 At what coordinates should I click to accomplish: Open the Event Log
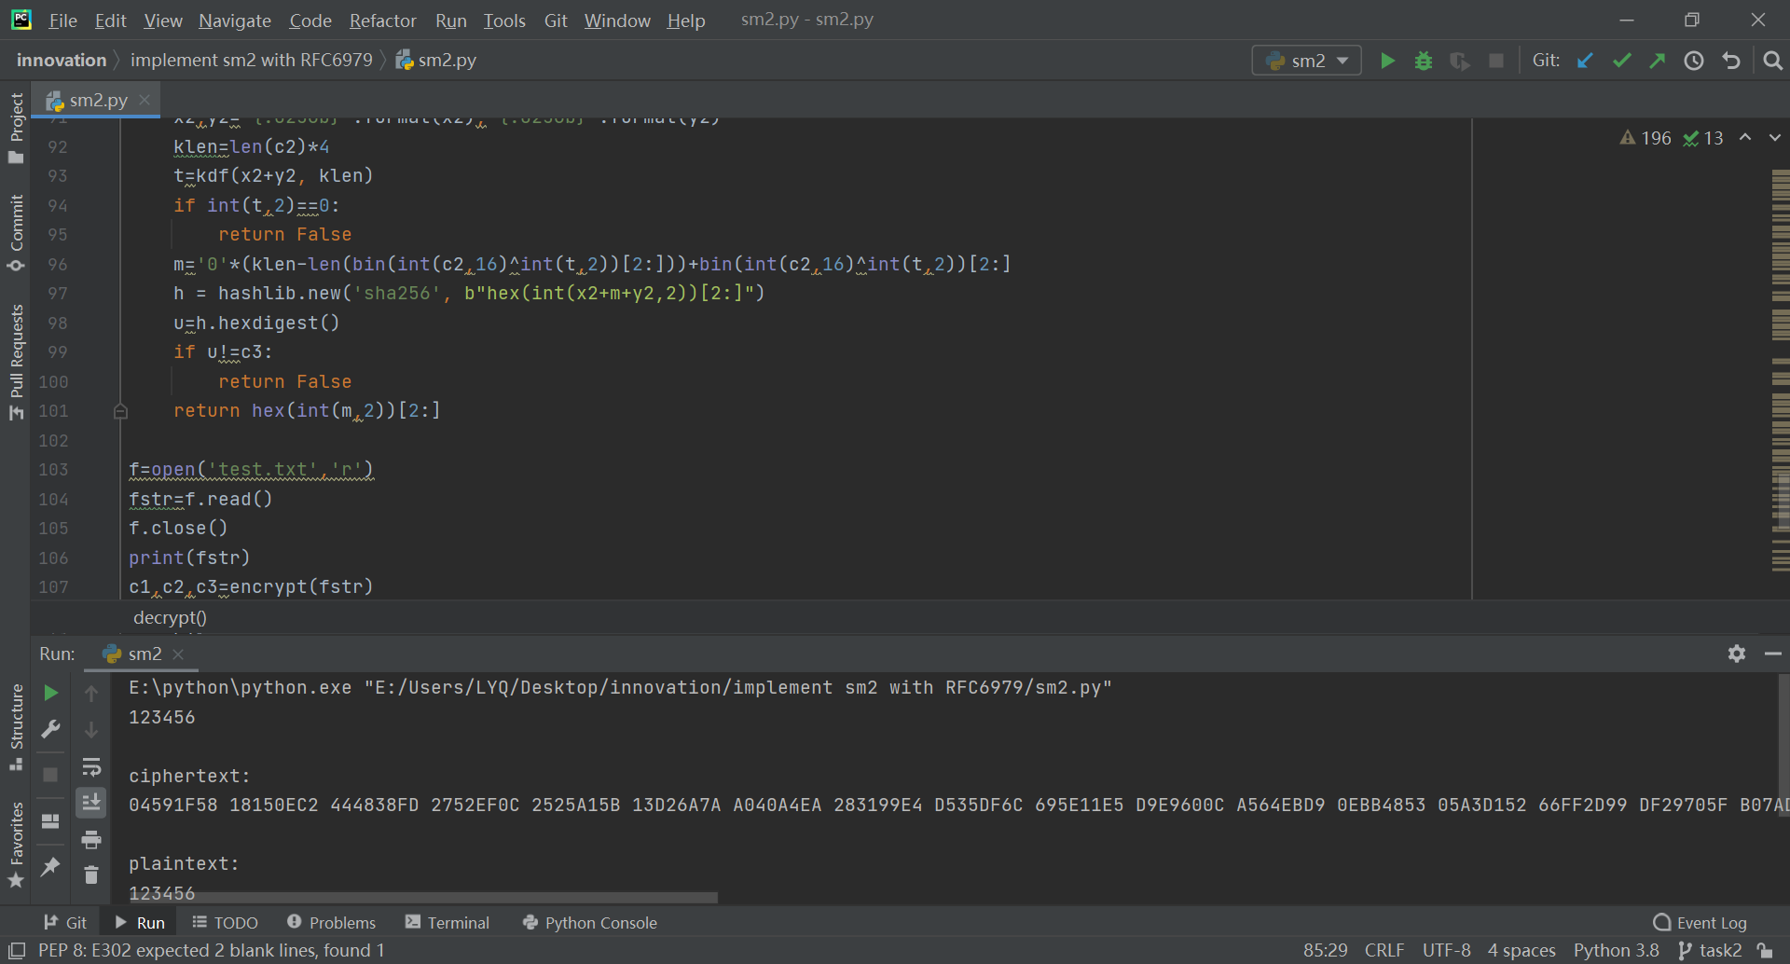pos(1711,922)
